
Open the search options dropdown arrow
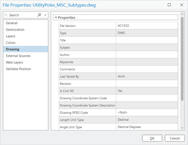click(x=45, y=15)
